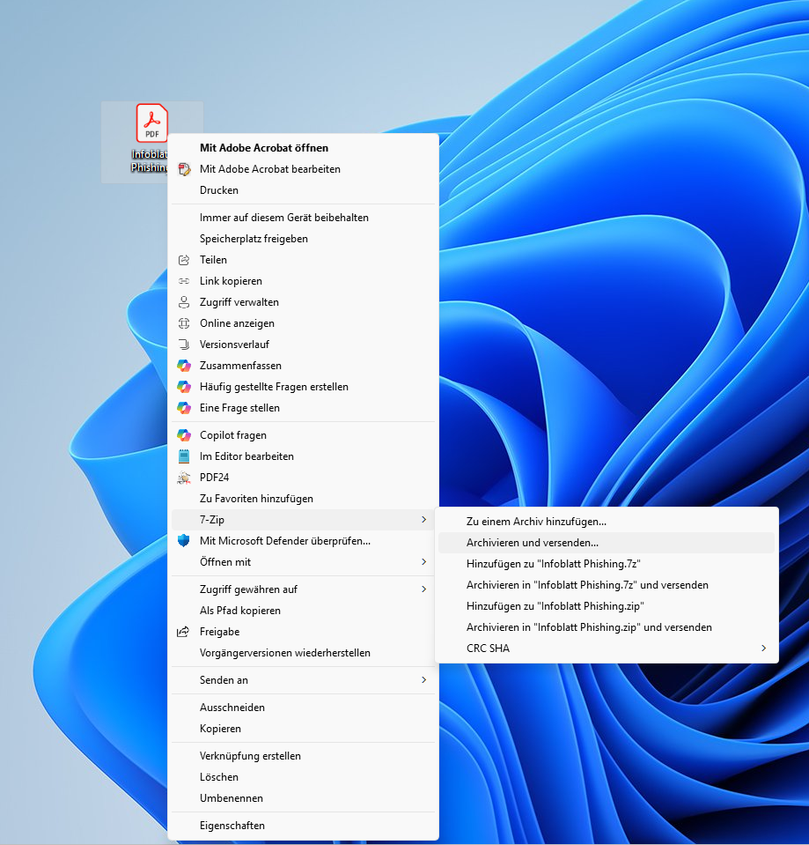Click Copilot icon beside Eine Frage stellen

[x=184, y=408]
